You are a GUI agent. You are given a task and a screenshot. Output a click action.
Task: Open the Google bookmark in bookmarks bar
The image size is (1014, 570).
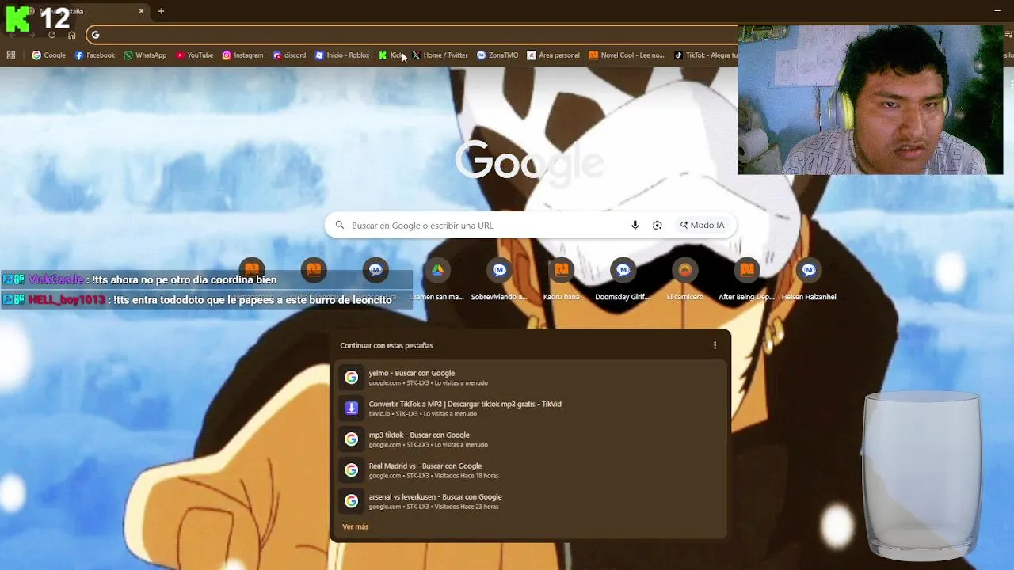tap(48, 55)
